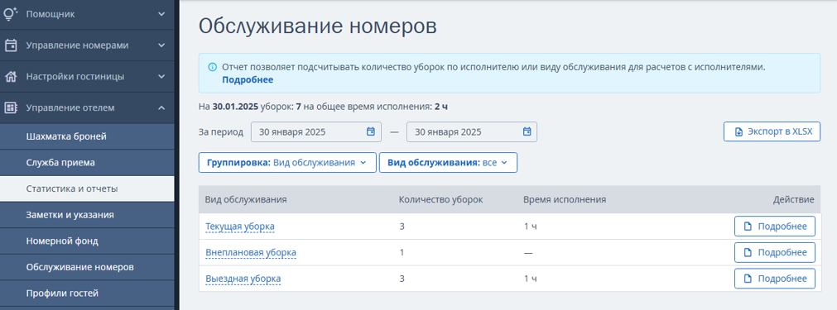
Task: Open the Текущая уборка link
Action: [x=240, y=227]
